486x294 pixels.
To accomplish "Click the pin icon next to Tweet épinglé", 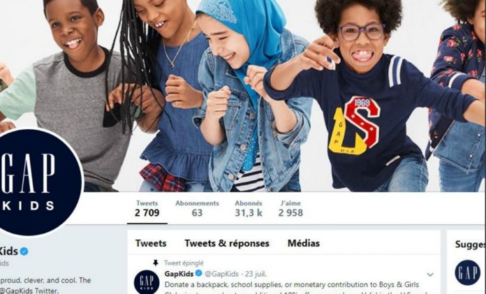I will pos(156,263).
